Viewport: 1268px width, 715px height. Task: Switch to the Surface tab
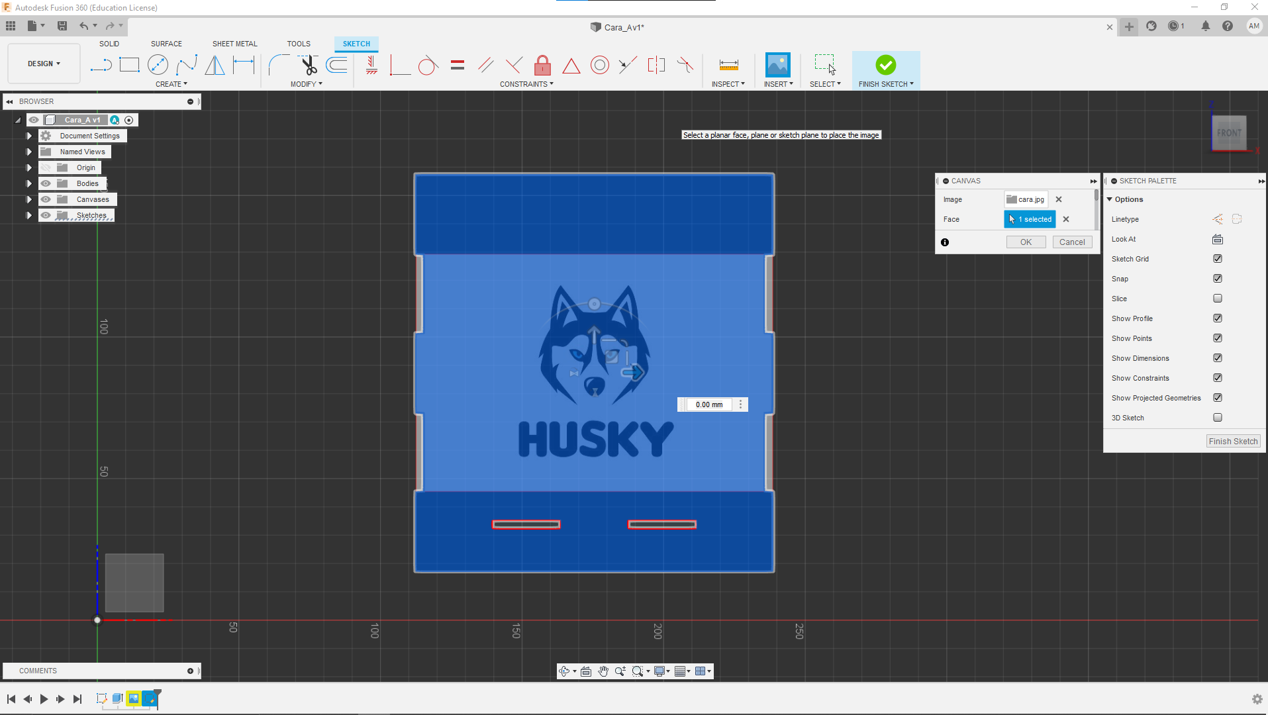166,44
